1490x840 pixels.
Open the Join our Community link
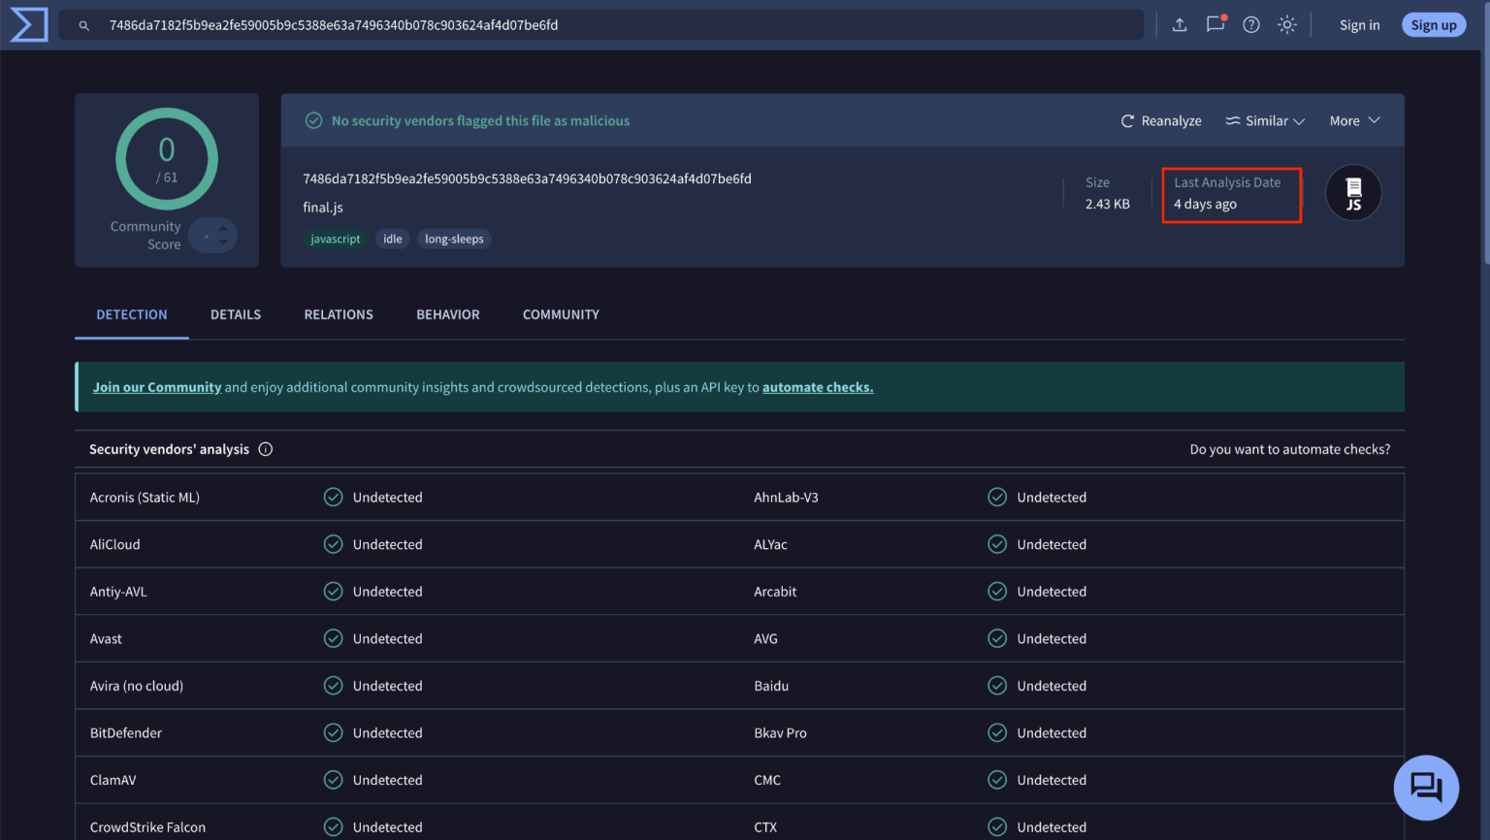[157, 386]
